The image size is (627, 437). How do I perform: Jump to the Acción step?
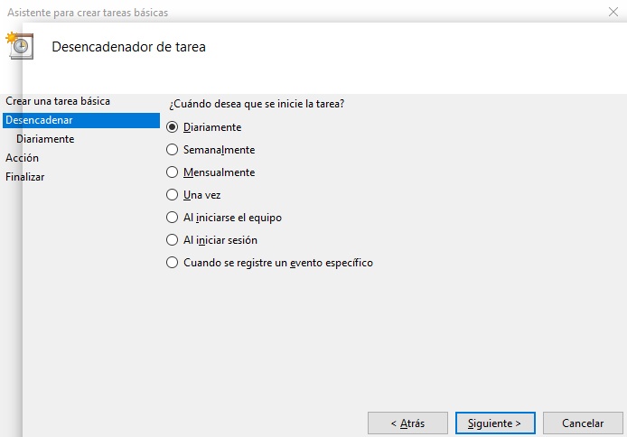coord(22,158)
